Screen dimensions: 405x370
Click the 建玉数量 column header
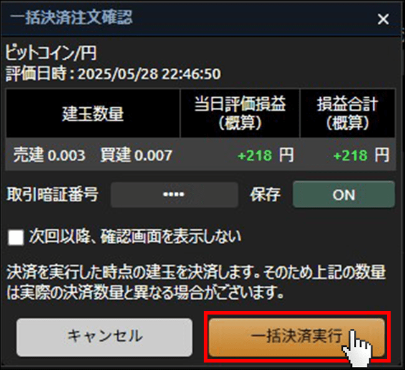click(x=93, y=113)
